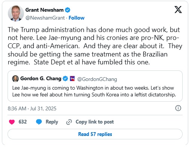
Task: Click the Reply label
Action: tap(52, 122)
